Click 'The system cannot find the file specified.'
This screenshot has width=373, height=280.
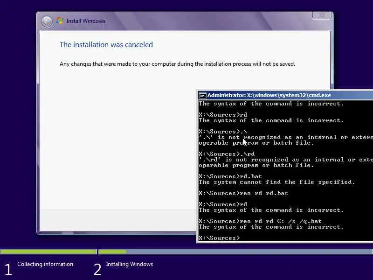pos(276,182)
